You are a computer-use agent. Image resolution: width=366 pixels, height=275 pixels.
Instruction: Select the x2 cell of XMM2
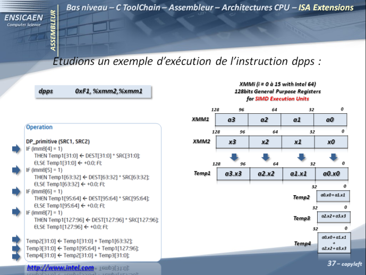266,142
